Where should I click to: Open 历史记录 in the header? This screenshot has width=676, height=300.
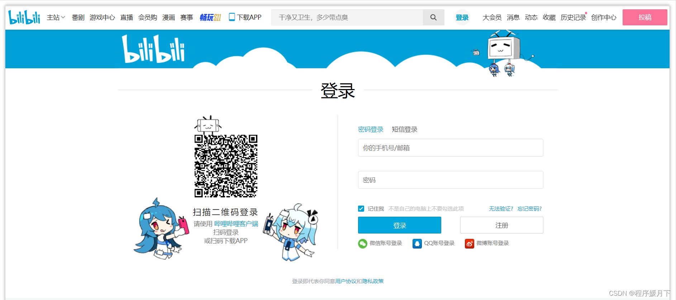[x=573, y=17]
